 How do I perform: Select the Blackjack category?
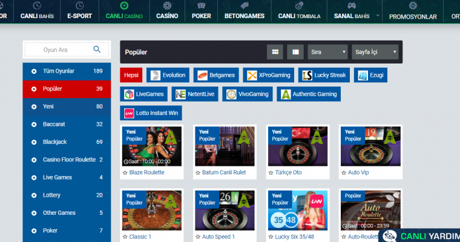pyautogui.click(x=67, y=142)
